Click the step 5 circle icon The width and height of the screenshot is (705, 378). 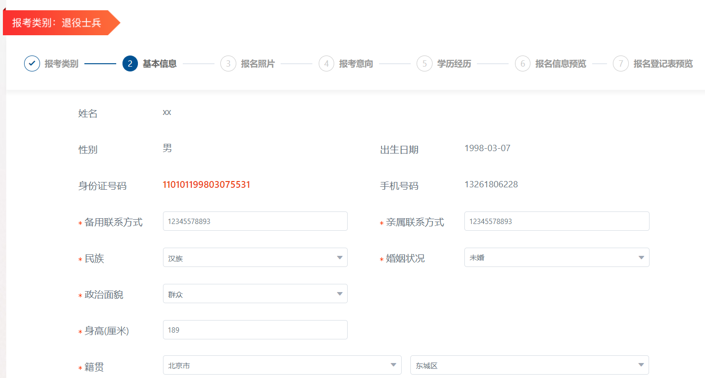click(x=424, y=64)
